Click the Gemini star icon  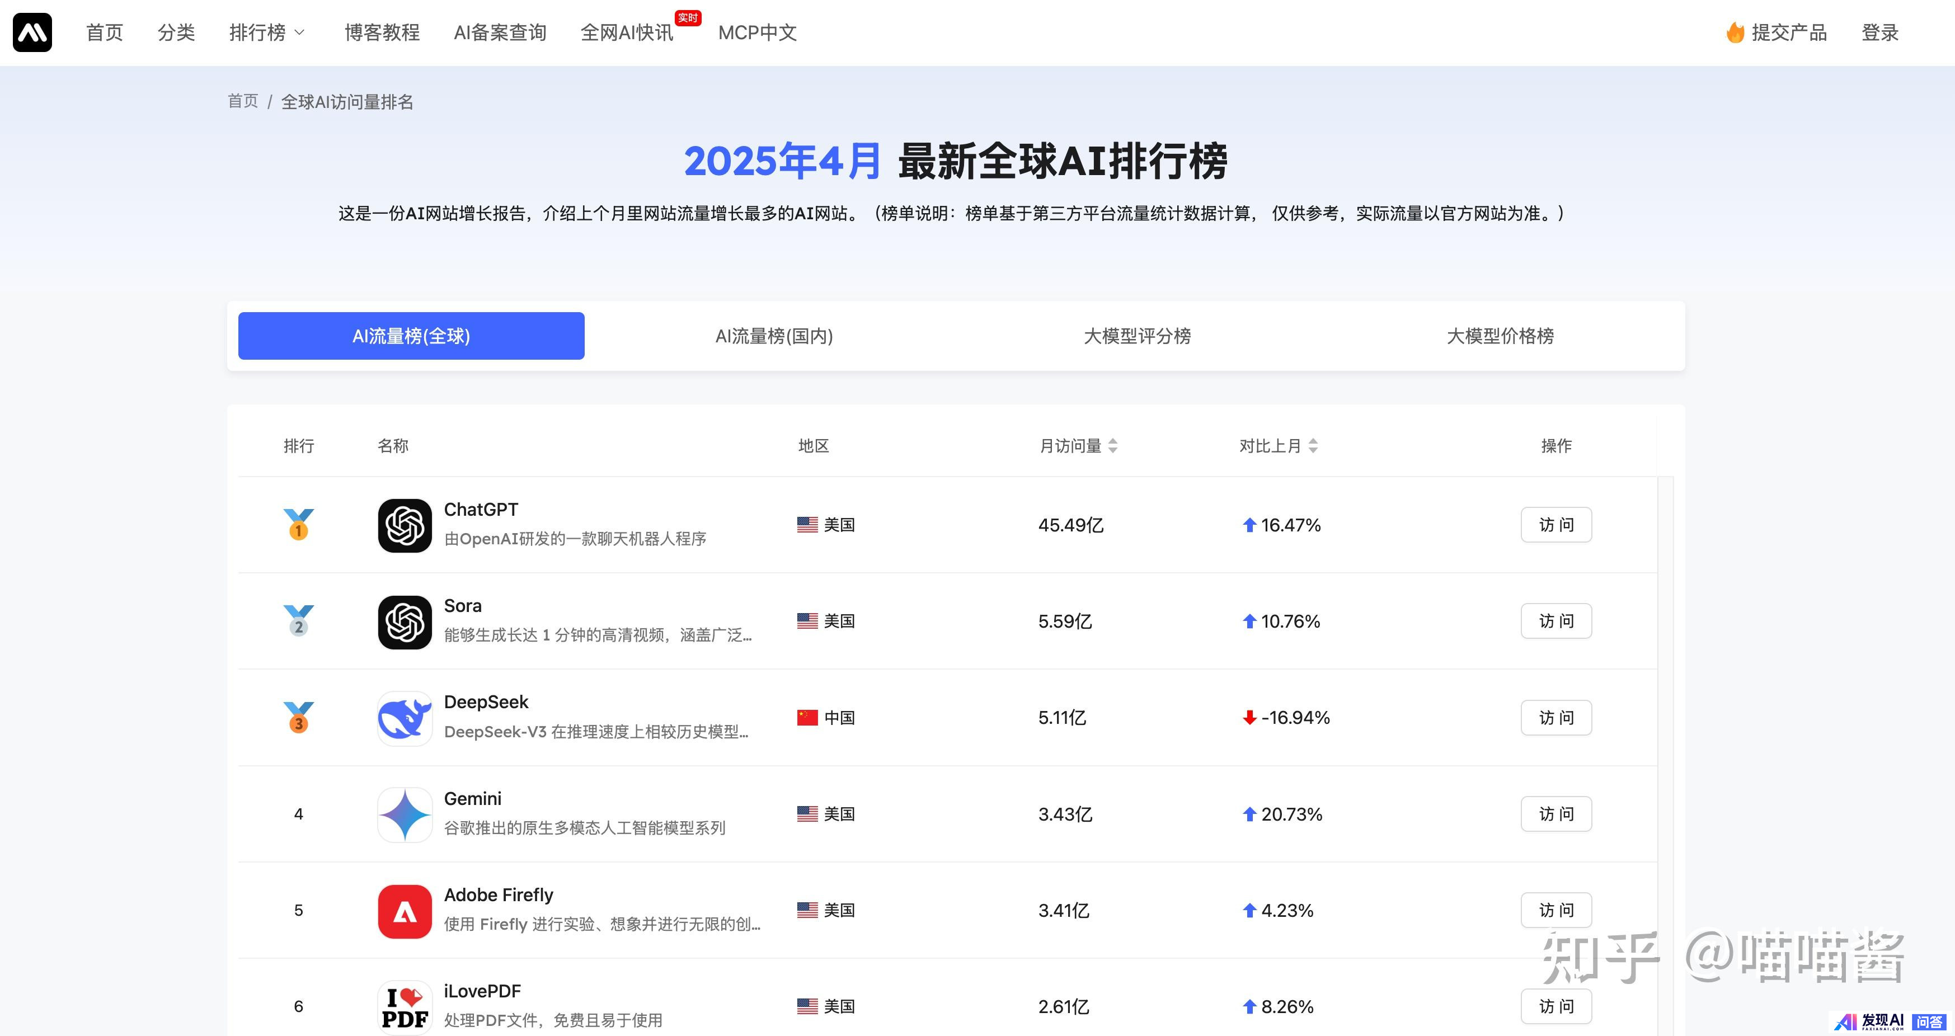pyautogui.click(x=405, y=814)
